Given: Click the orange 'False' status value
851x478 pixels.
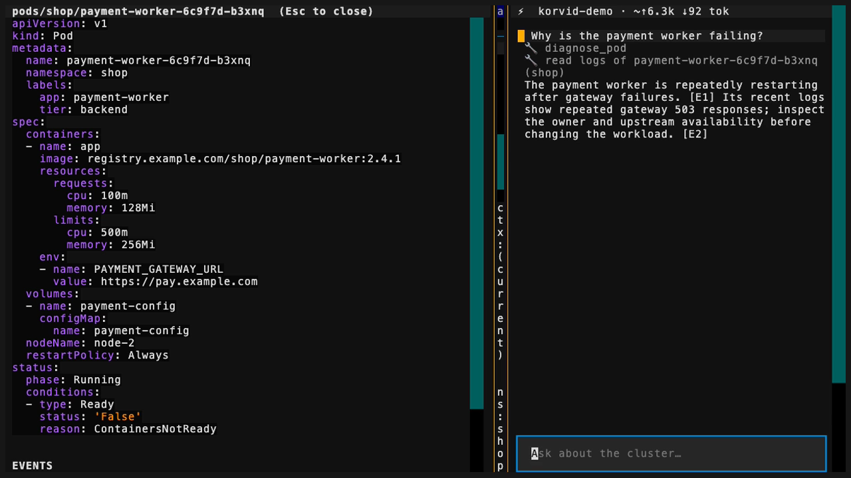Looking at the screenshot, I should 118,416.
